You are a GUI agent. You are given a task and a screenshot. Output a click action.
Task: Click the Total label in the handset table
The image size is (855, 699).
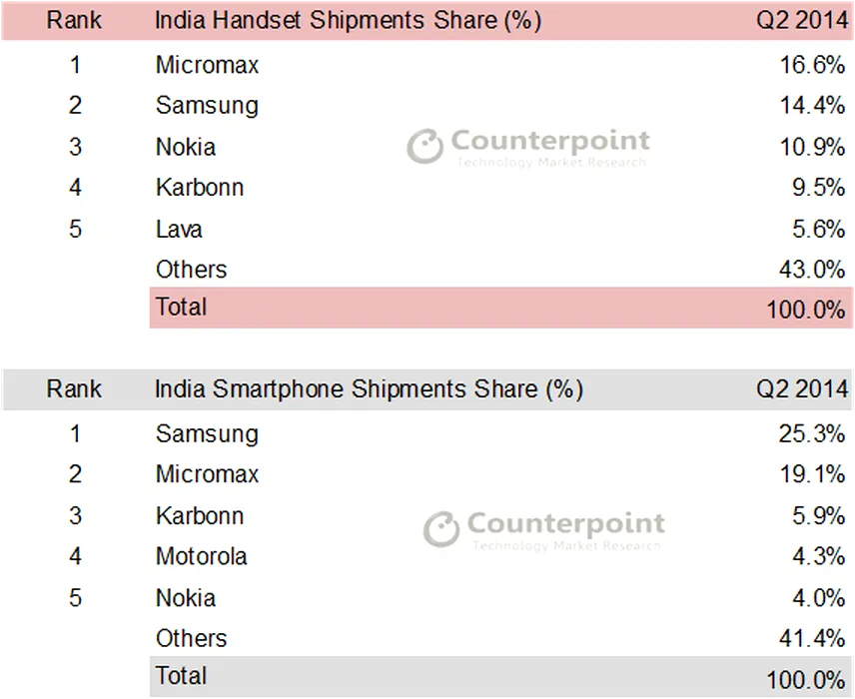tap(181, 307)
